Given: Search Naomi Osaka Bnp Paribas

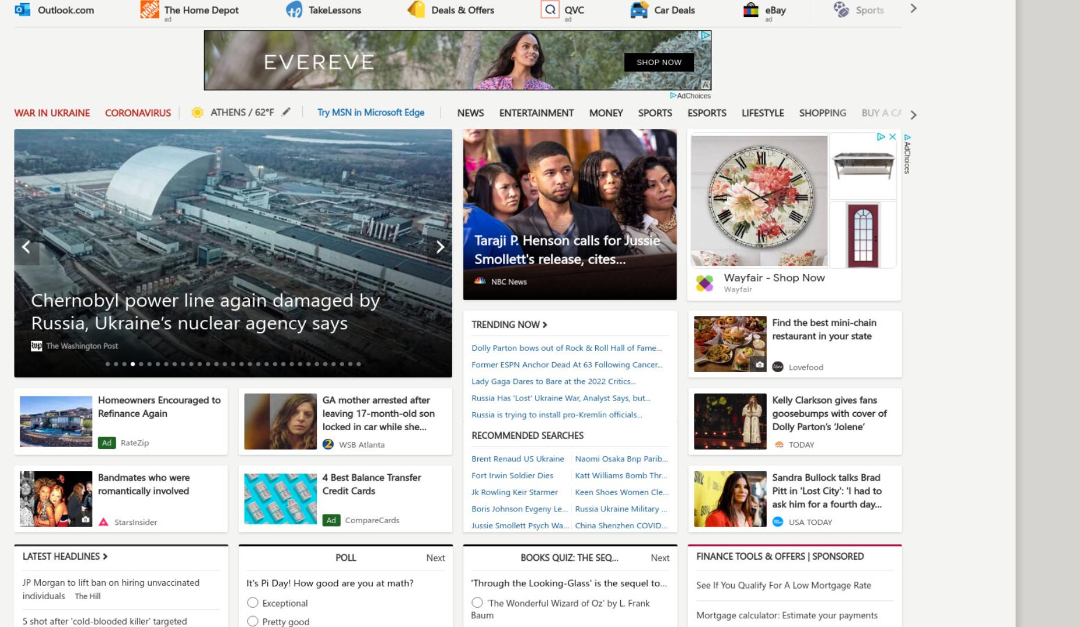Looking at the screenshot, I should tap(621, 459).
